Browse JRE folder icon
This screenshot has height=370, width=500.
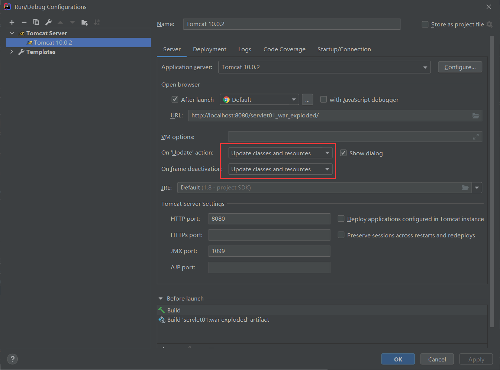(465, 188)
